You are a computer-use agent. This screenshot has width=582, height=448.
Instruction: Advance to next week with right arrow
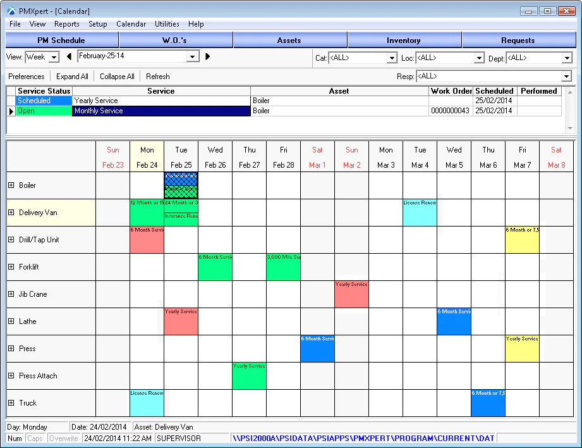pos(208,56)
